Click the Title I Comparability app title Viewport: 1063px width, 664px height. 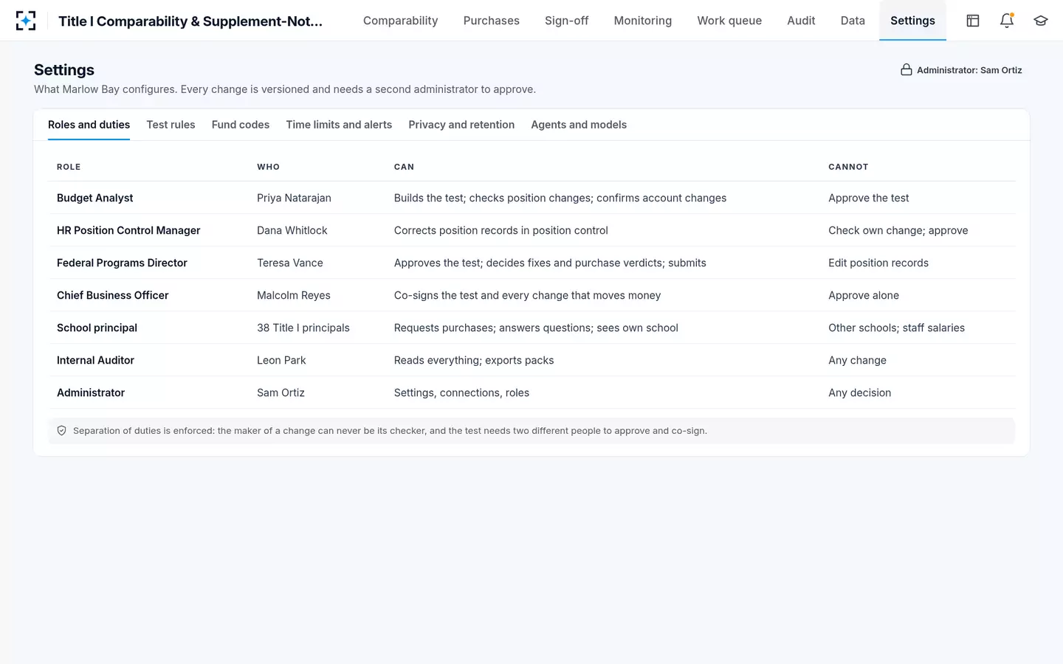190,21
